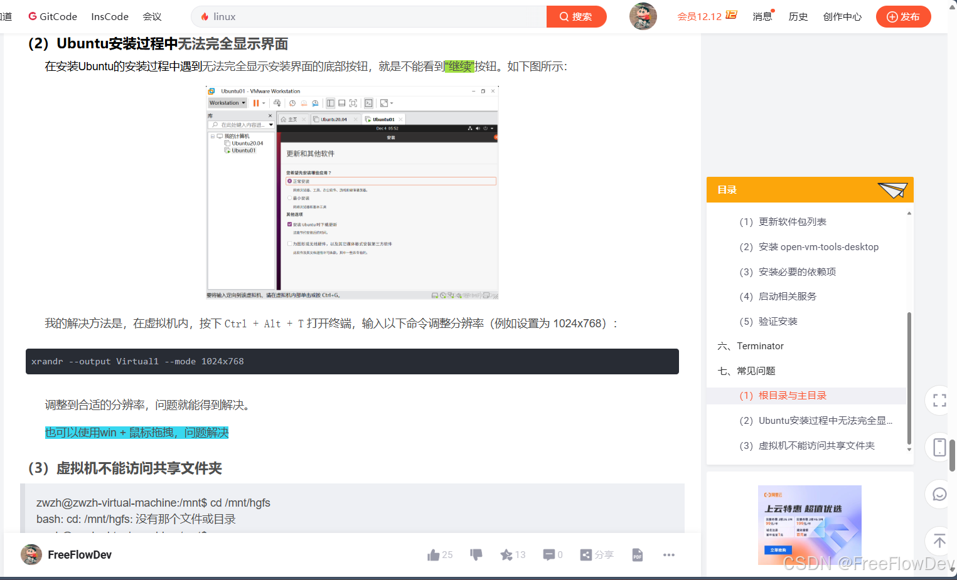
Task: Dislike the article with thumbs down
Action: click(476, 554)
